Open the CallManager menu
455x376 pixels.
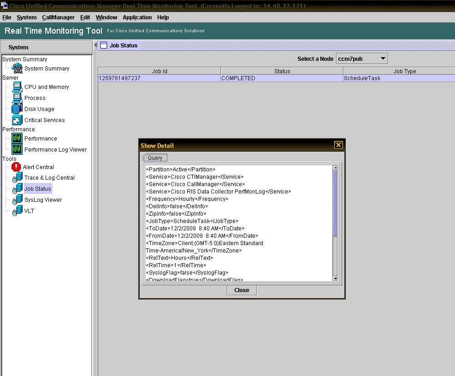[x=59, y=18]
